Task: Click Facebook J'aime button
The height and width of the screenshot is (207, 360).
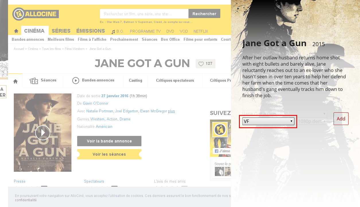Action: coord(222,151)
